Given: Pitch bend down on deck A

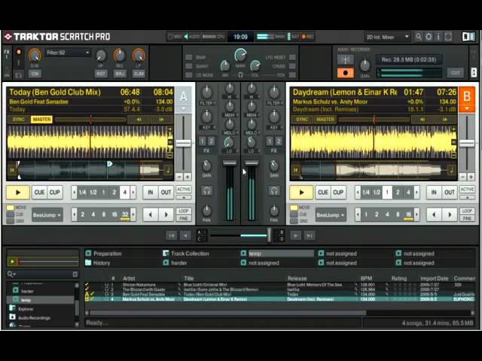Looking at the screenshot, I should coord(179,177).
